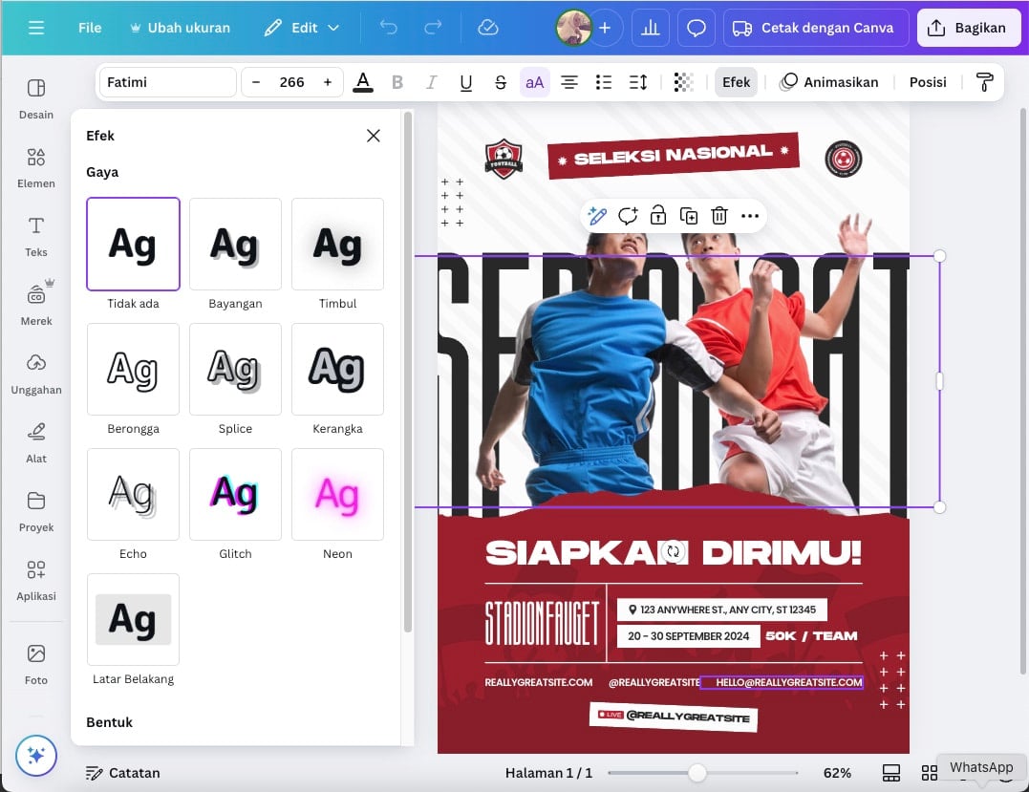Click the text color icon

coord(363,82)
